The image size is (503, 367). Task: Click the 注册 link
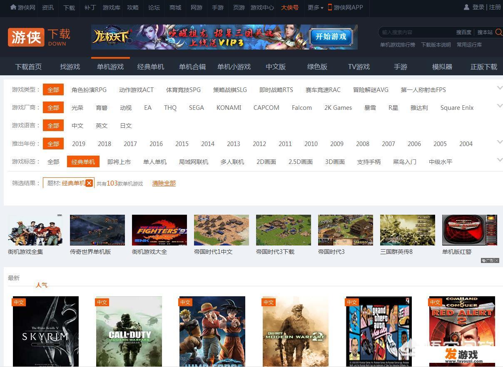(x=495, y=7)
